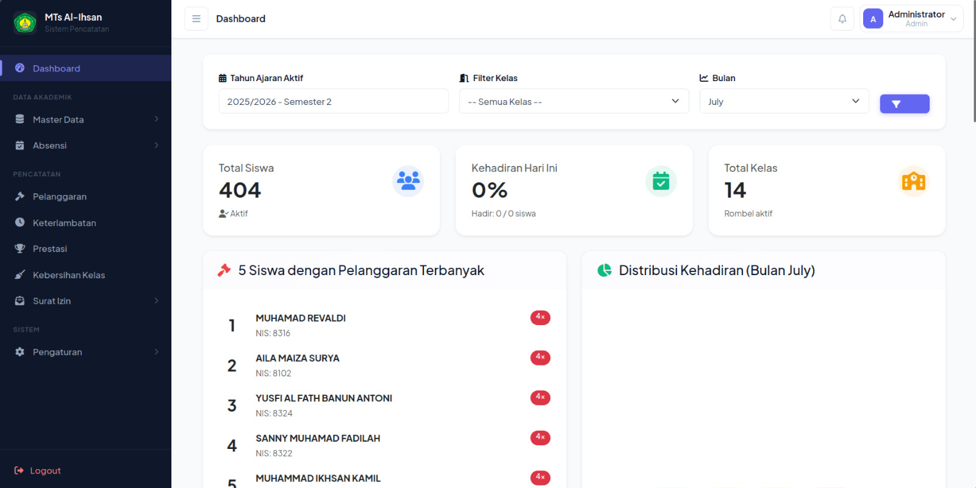Screen dimensions: 976x488
Task: Expand the Absensi submenu chevron
Action: click(156, 145)
